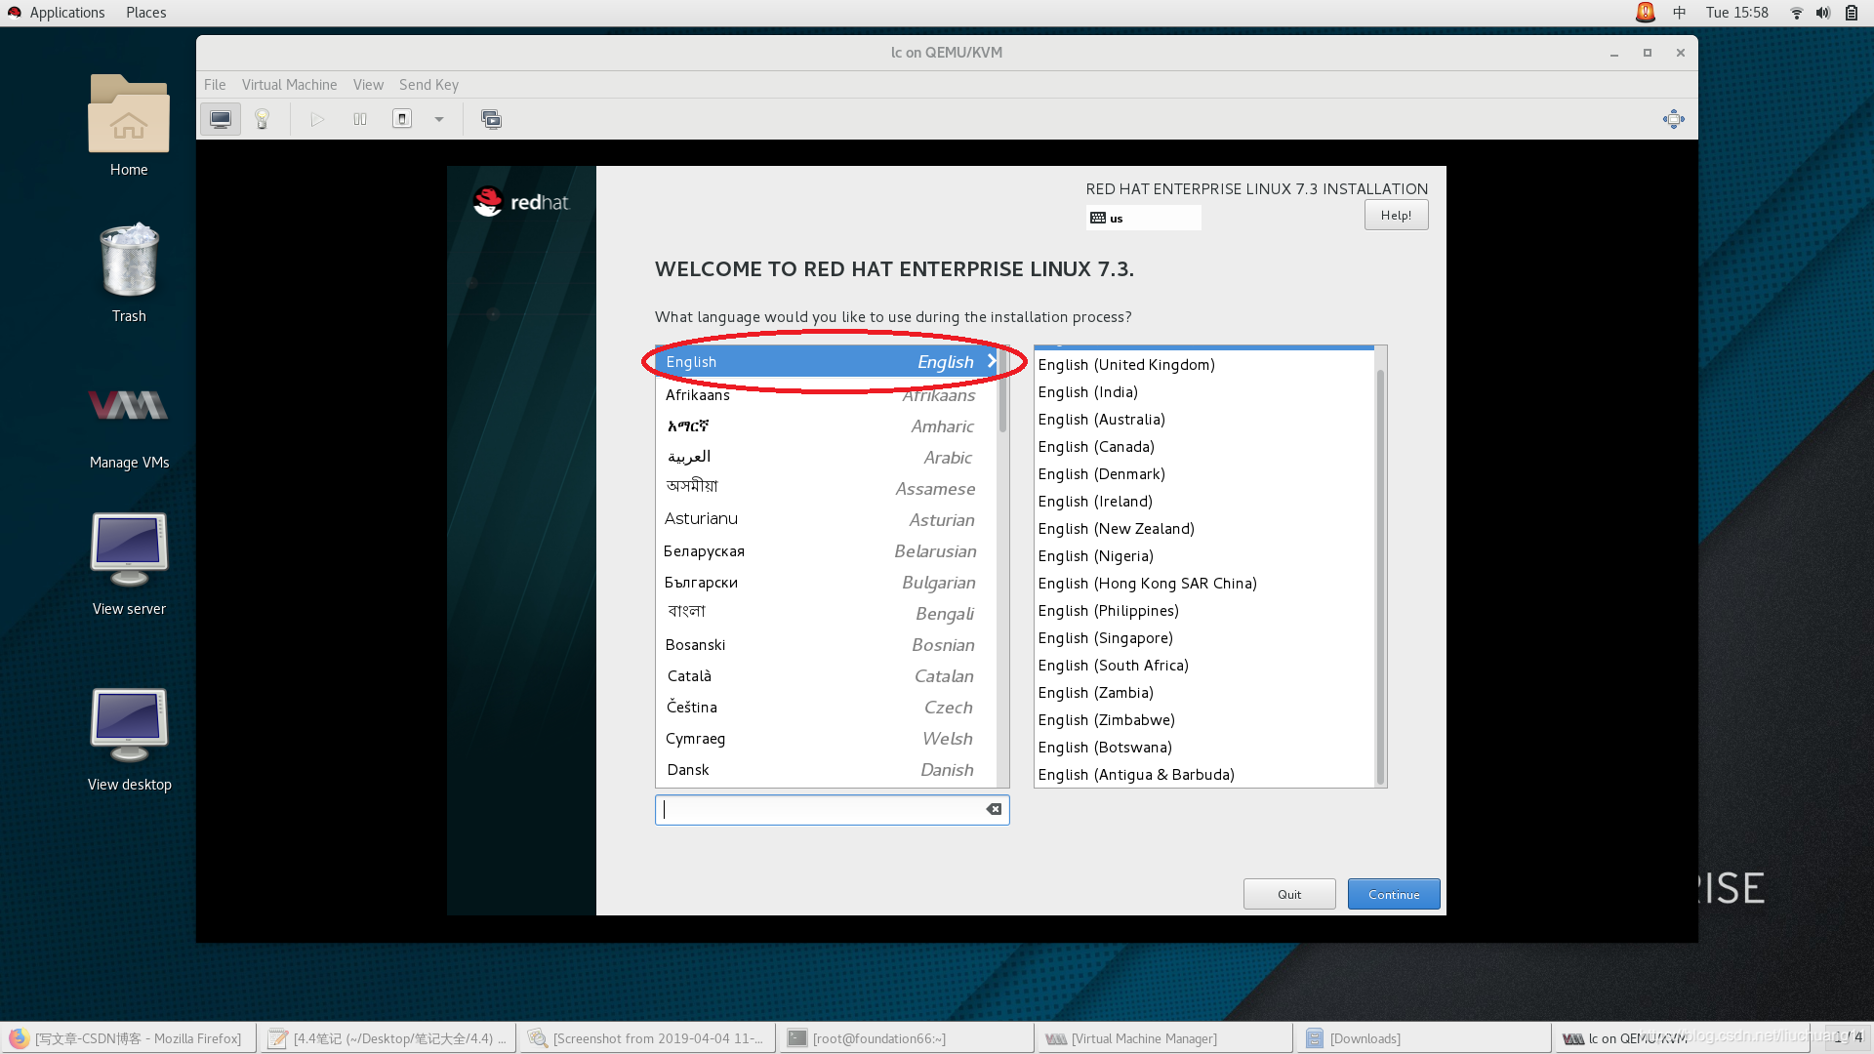Switch to Firefox CSDN window in taskbar
This screenshot has height=1054, width=1874.
(129, 1038)
